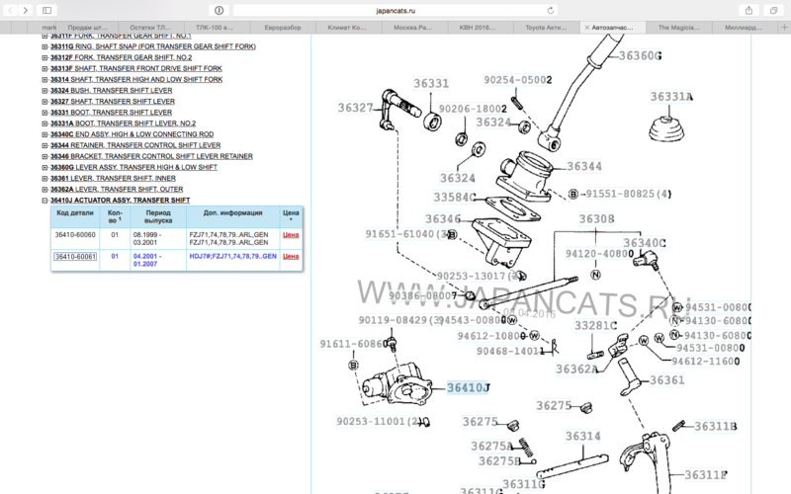Image resolution: width=791 pixels, height=494 pixels.
Task: Open 36360G LEVER ASSY, TRANSFER HIGH & LOW SHIFT
Action: point(133,167)
